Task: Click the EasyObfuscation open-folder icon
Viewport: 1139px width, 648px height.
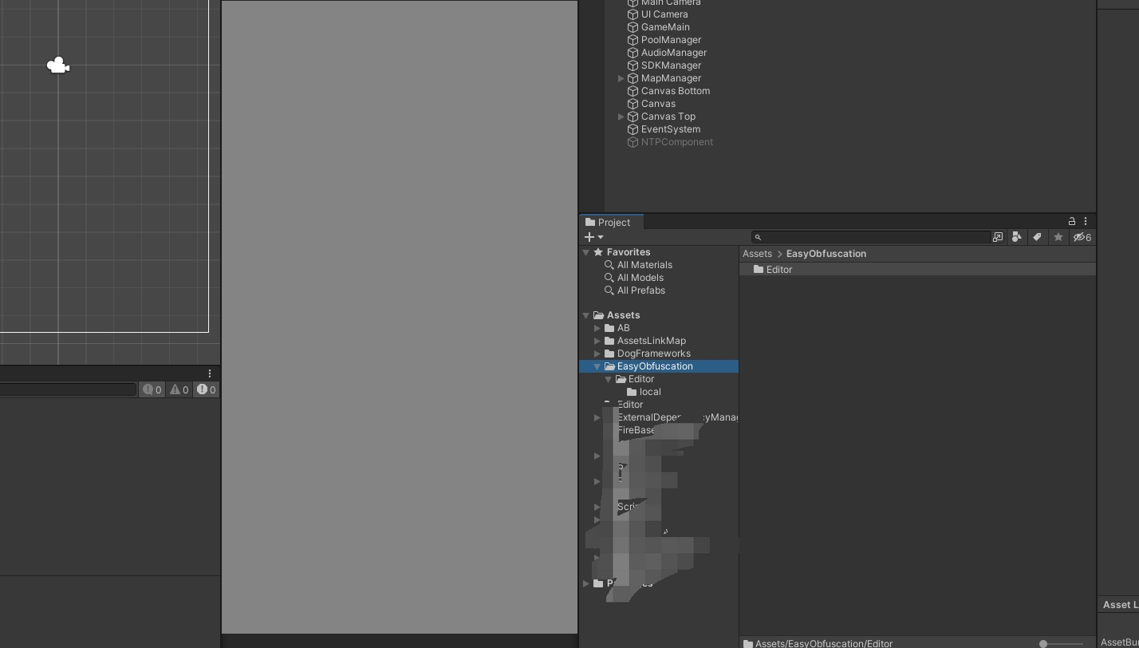Action: click(x=609, y=366)
